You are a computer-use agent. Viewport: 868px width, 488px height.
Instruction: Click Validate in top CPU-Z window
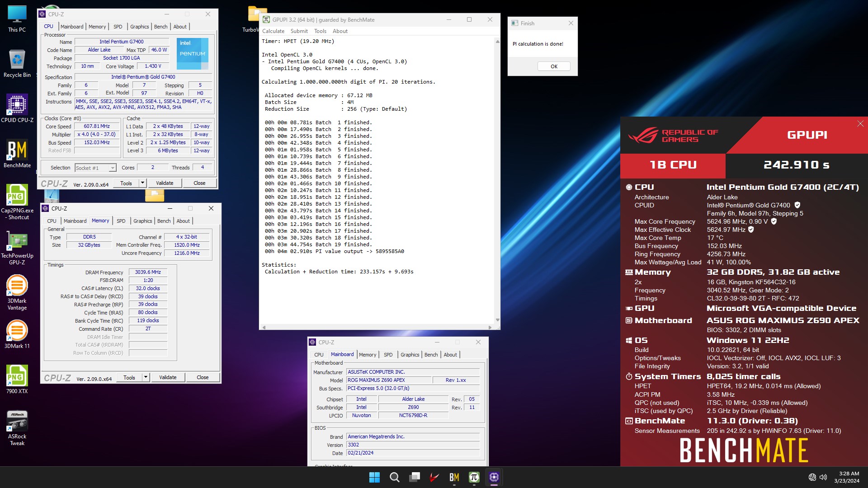(x=165, y=183)
